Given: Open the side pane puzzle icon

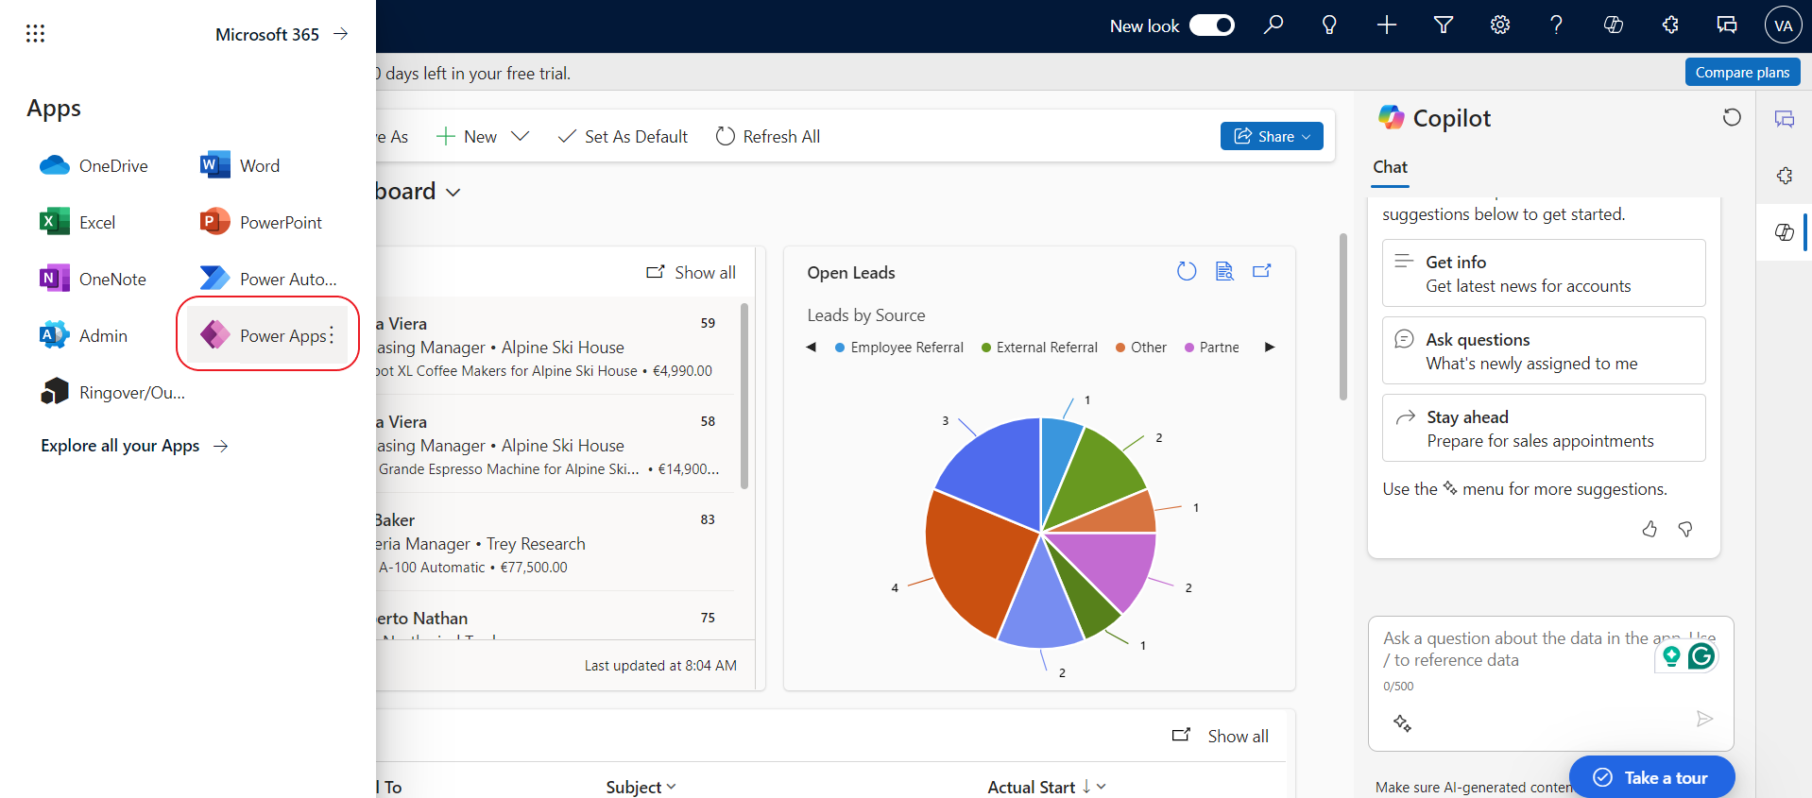Looking at the screenshot, I should click(x=1785, y=176).
